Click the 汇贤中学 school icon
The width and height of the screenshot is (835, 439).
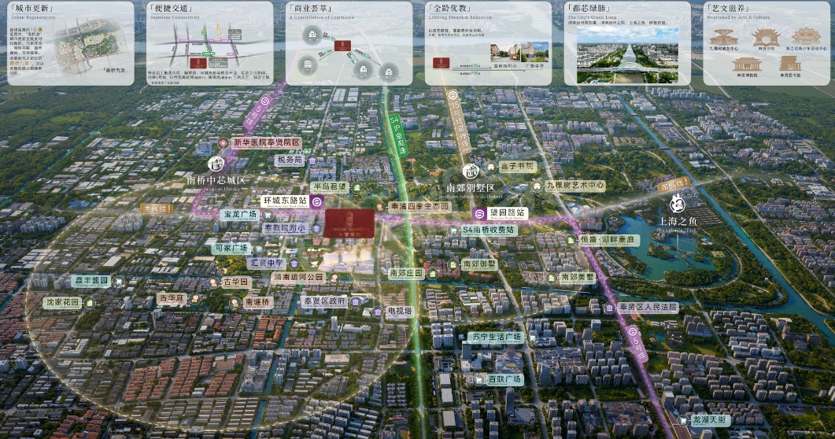[x=294, y=264]
